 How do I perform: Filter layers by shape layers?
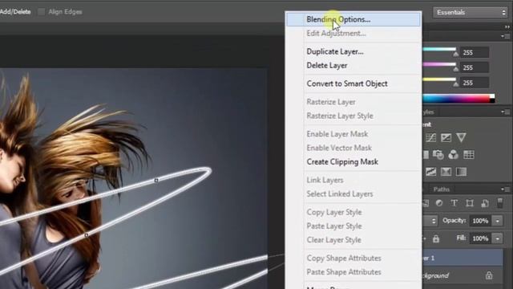point(470,203)
